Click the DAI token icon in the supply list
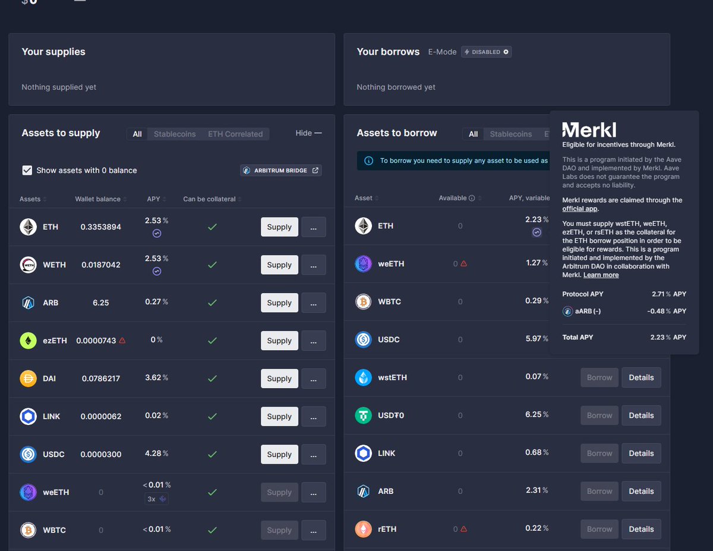 29,379
